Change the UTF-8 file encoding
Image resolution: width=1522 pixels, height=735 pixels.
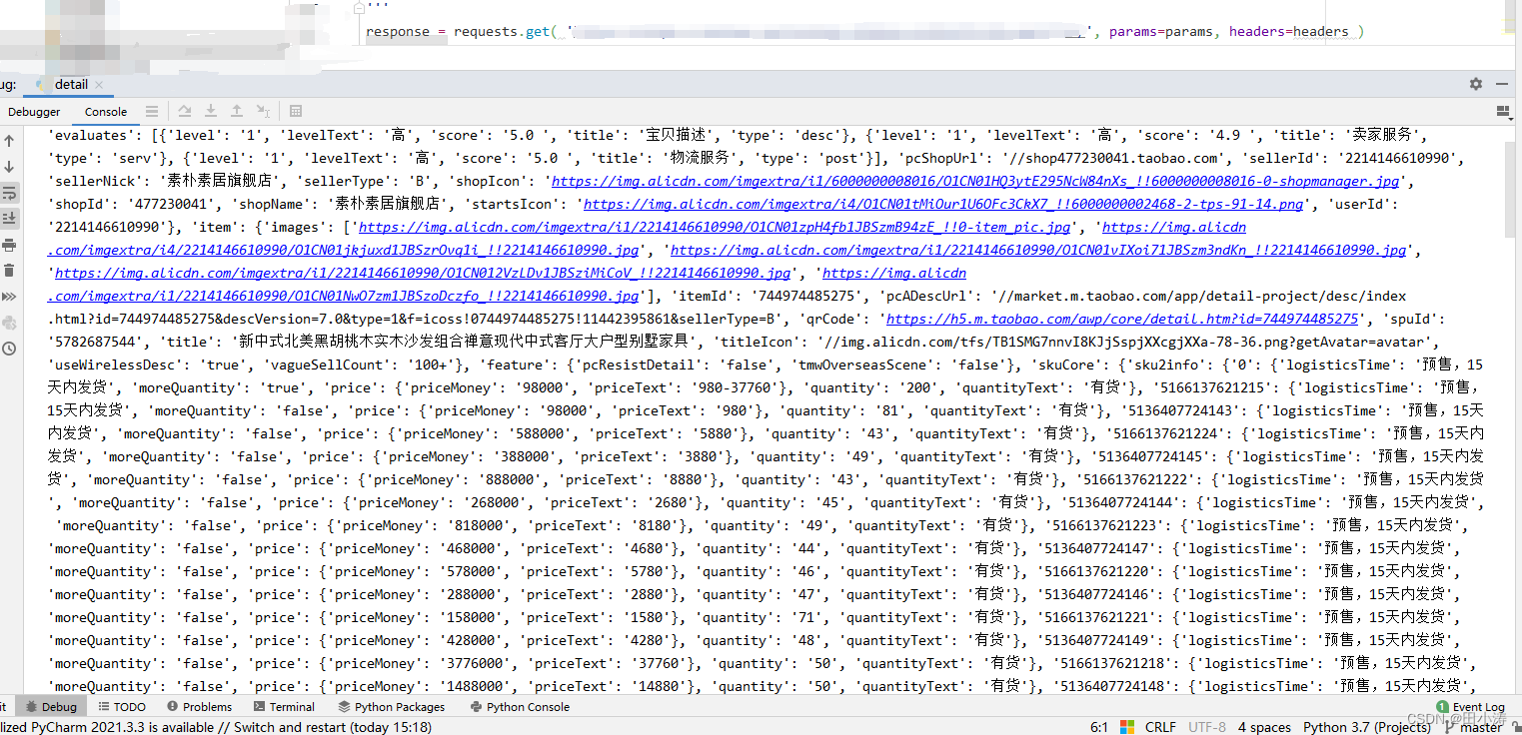(1207, 727)
